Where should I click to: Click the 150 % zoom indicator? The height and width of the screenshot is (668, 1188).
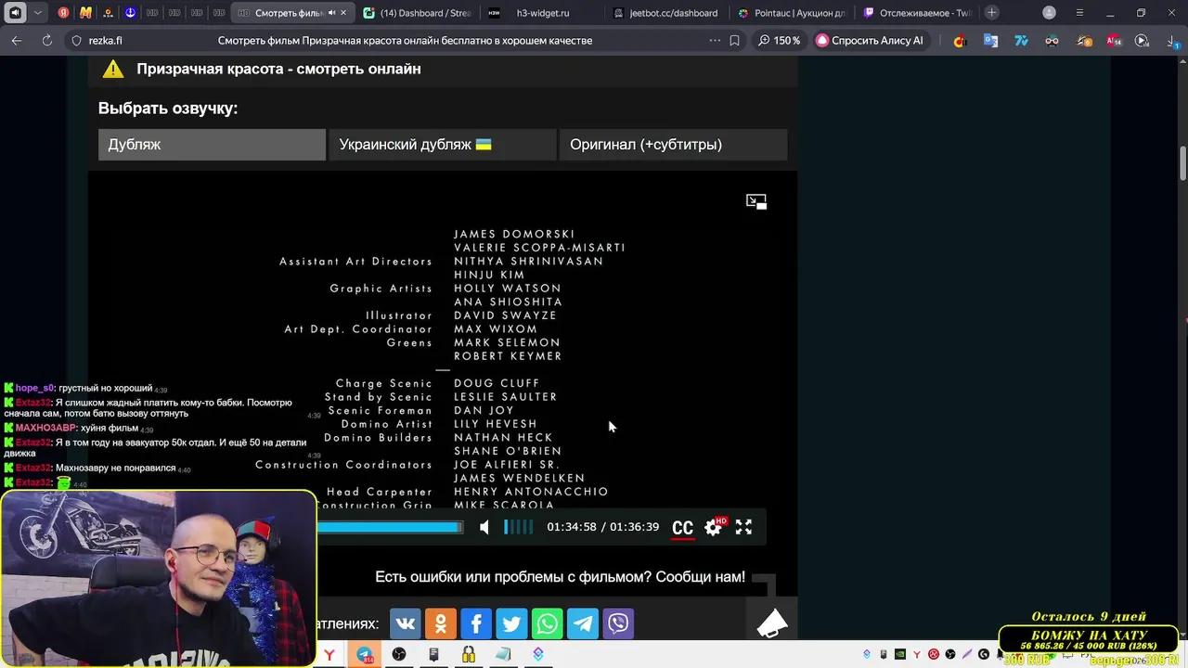click(x=778, y=40)
